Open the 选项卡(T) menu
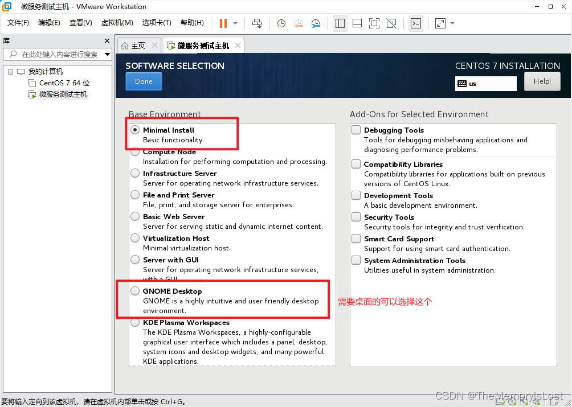Viewport: 572px width, 407px height. [x=157, y=23]
